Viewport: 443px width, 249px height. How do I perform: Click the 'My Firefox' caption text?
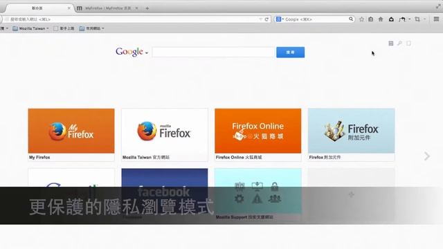coord(39,157)
